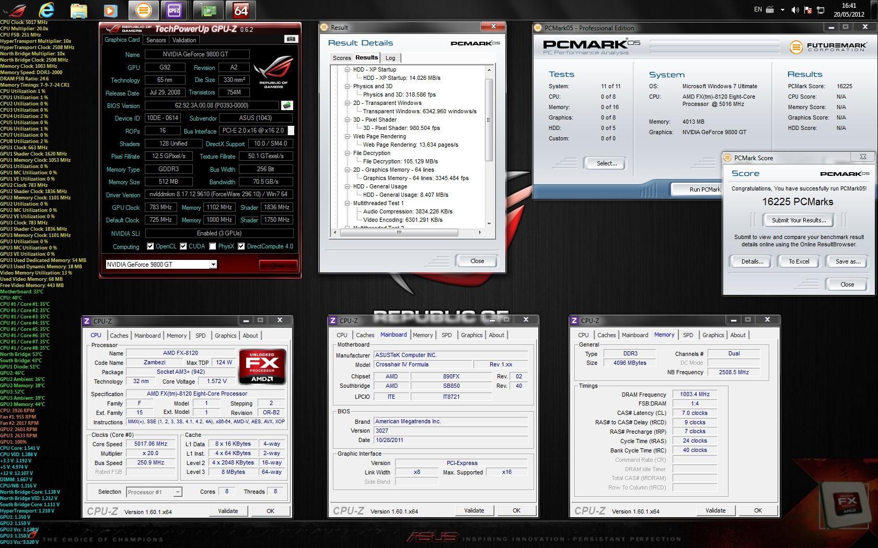Click the on-screen keyboard tray icon
Screen dimensions: 878x548
770,9
